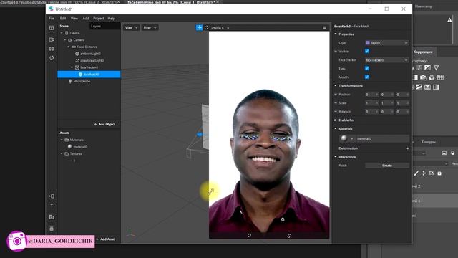Click the Channel Mixer icon in Photoshop

click(432, 77)
